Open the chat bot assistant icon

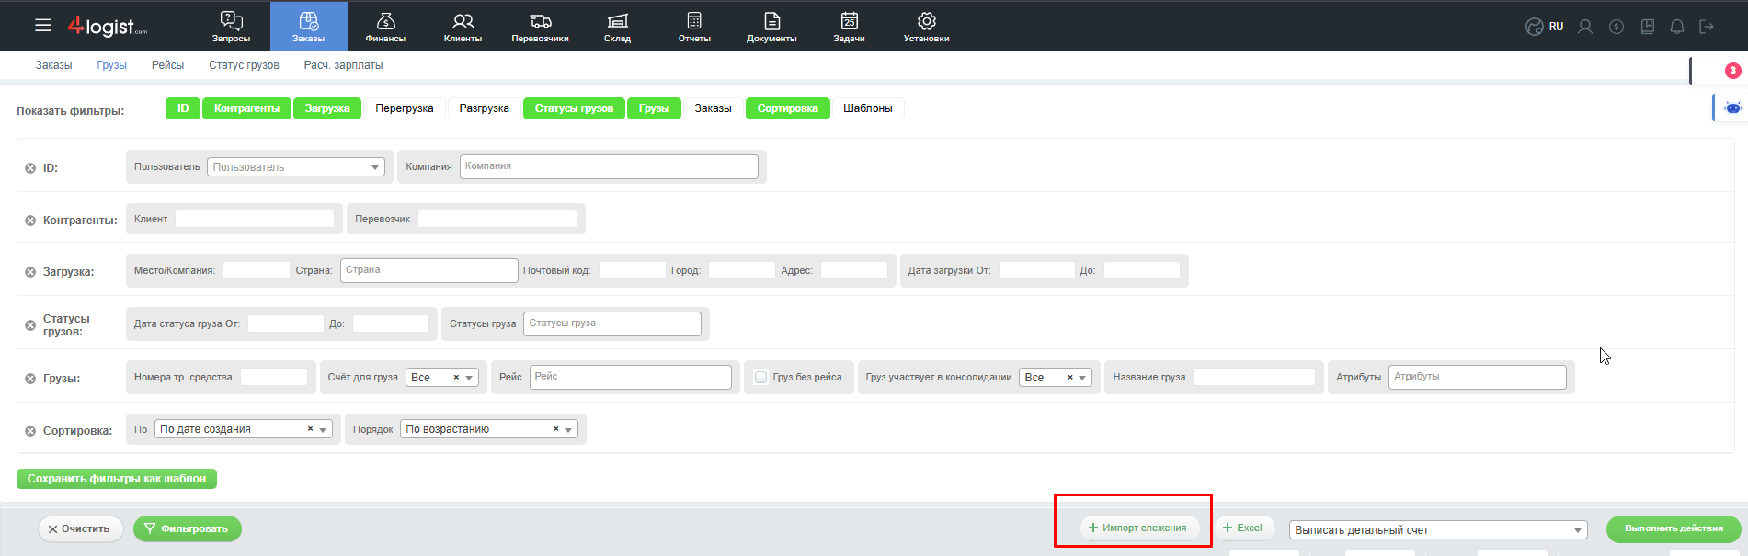coord(1732,108)
